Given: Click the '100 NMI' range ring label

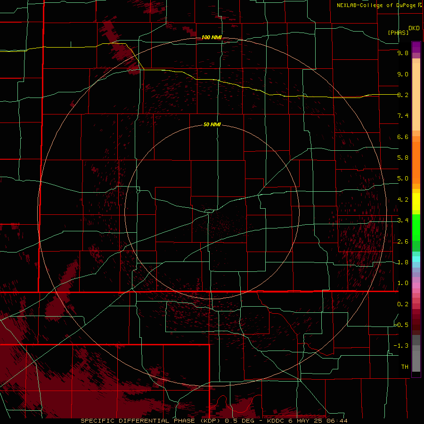Looking at the screenshot, I should pos(212,37).
